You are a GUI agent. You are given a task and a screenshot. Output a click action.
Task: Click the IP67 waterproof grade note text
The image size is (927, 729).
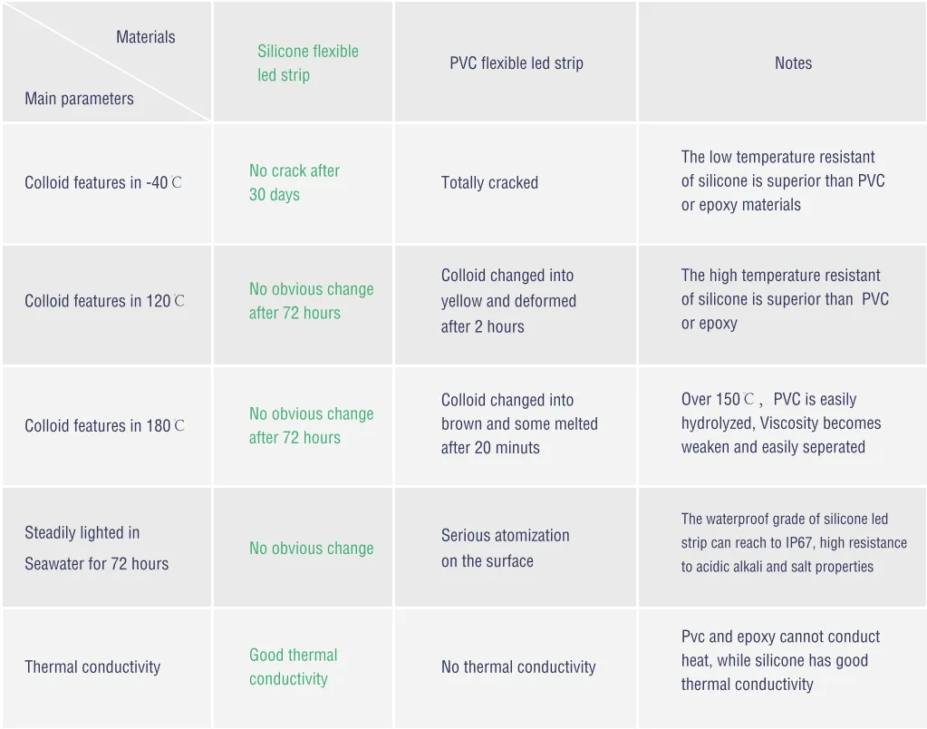794,543
